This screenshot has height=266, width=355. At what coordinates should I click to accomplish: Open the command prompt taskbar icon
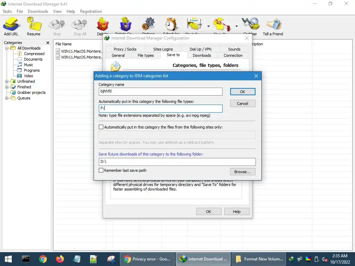(25, 259)
